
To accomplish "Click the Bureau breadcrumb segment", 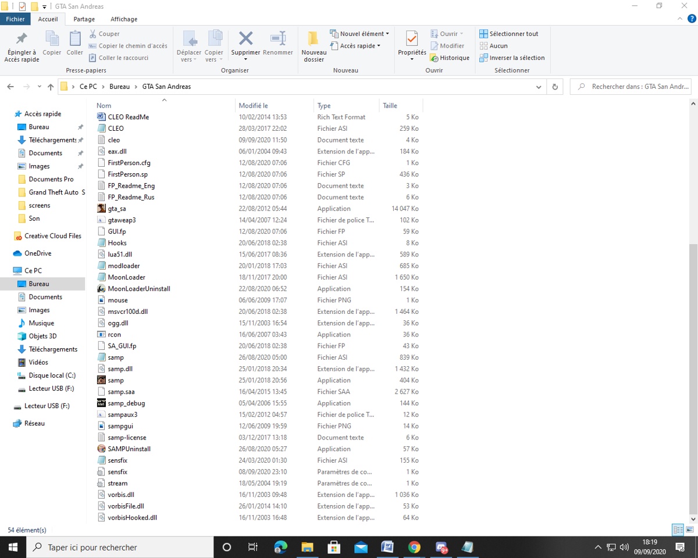I will pos(120,87).
